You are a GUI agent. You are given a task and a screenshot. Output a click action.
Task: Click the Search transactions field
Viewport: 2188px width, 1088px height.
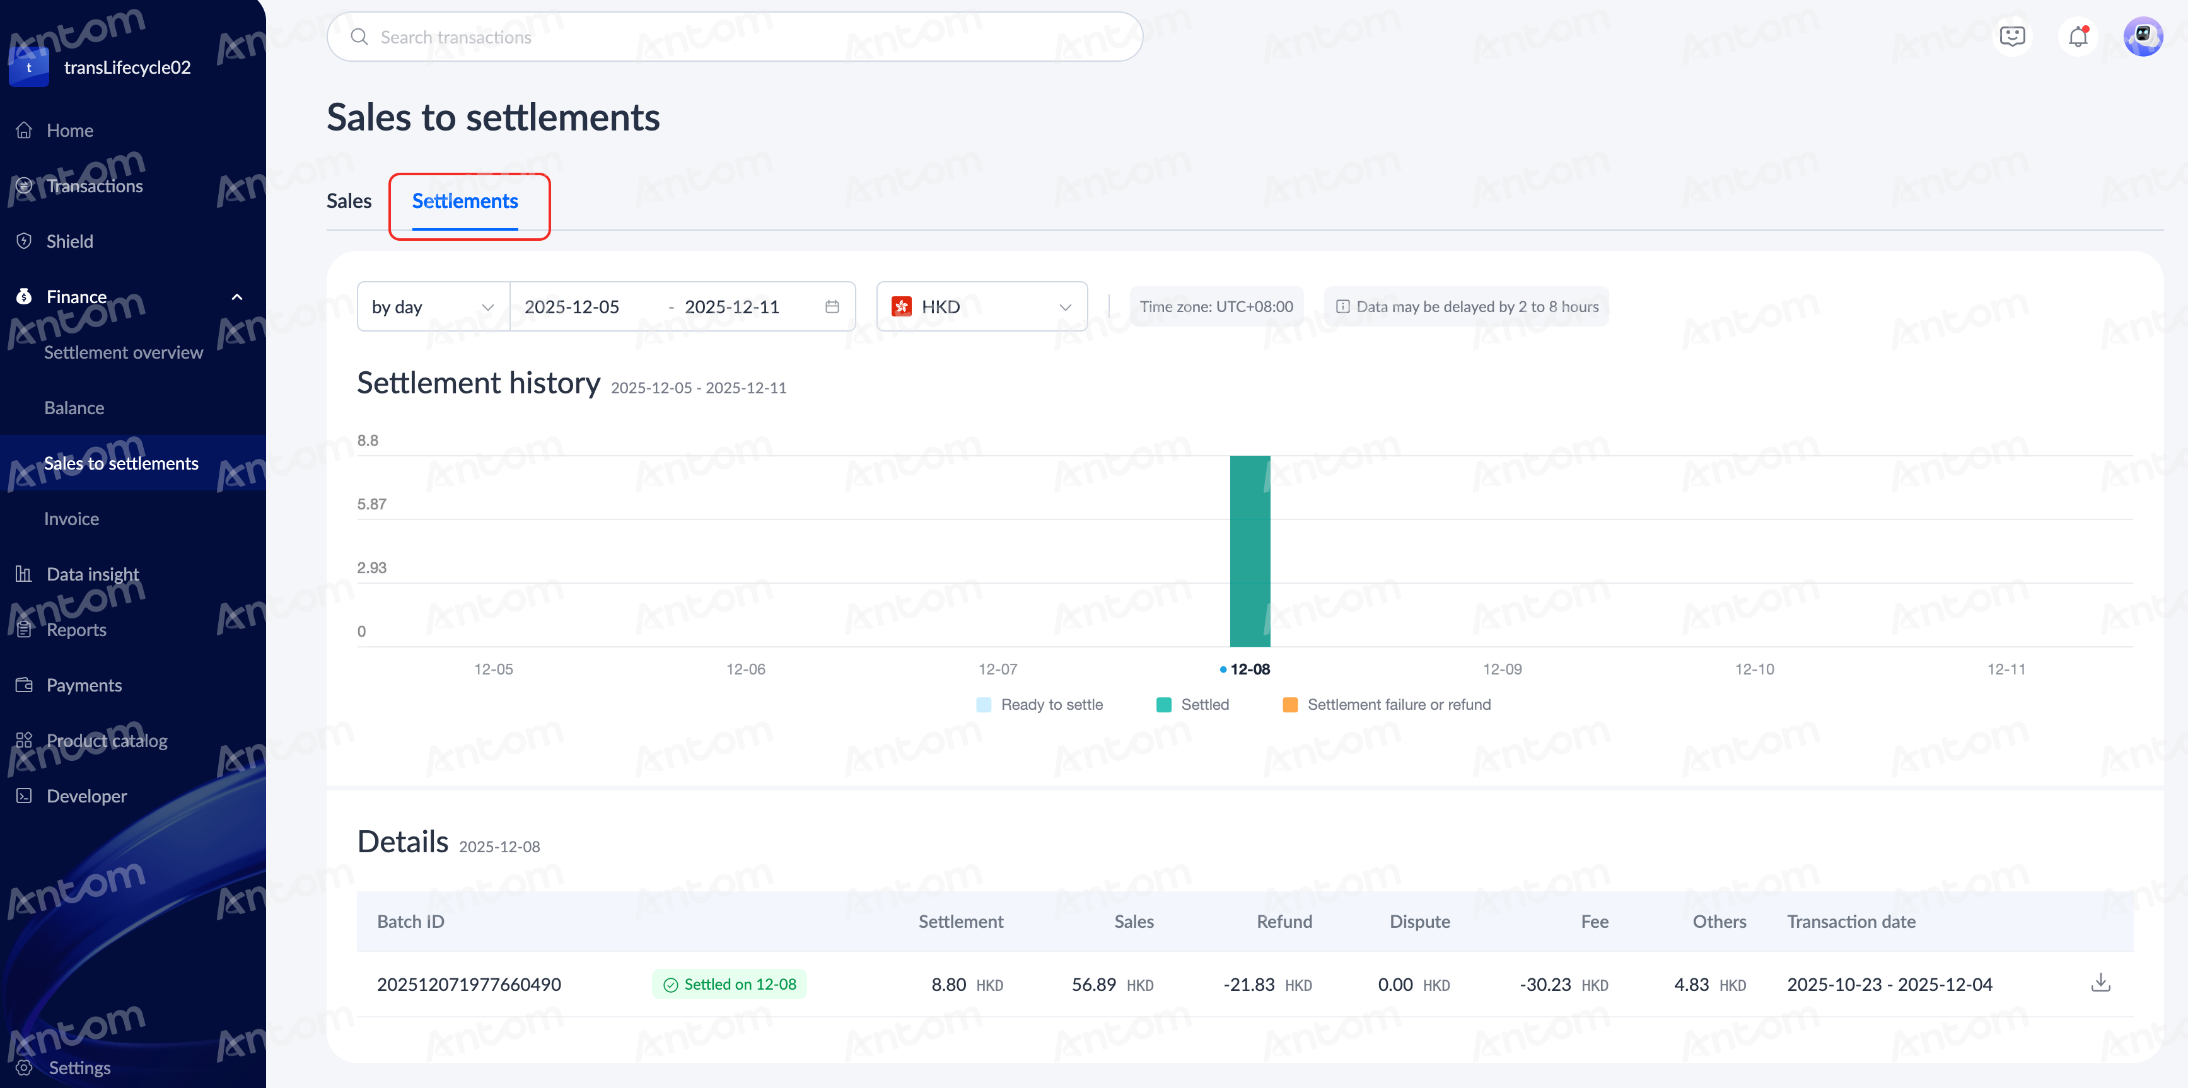tap(735, 37)
